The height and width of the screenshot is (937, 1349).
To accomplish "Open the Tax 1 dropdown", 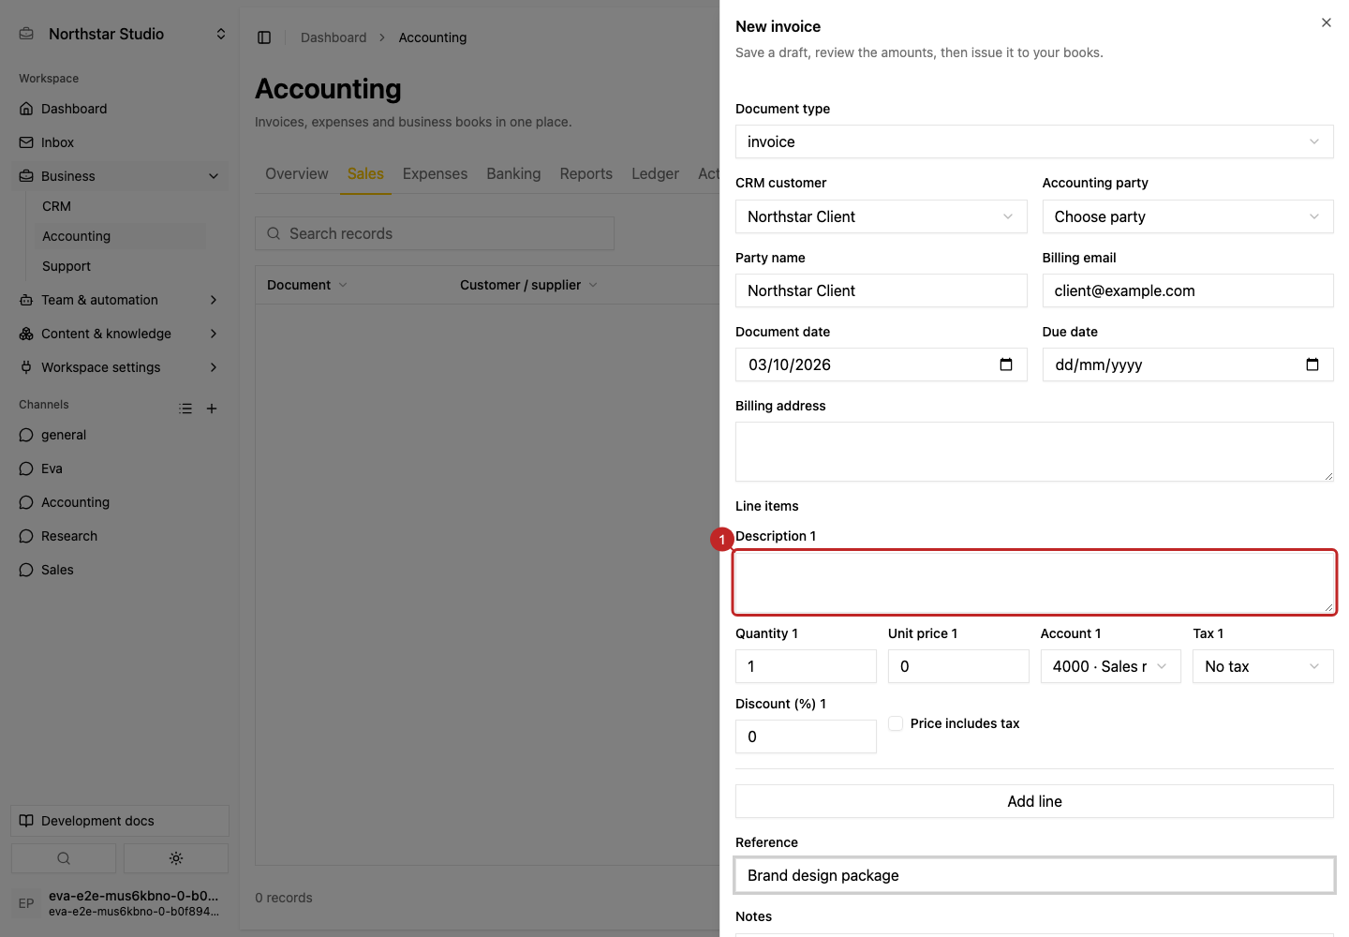I will pos(1263,666).
